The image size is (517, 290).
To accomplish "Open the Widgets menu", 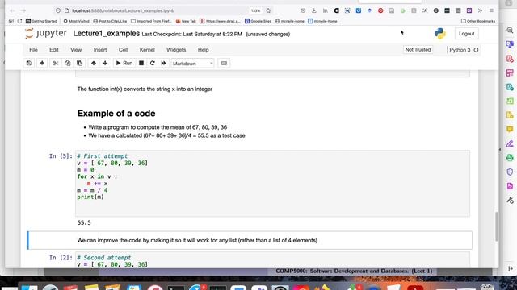I will point(176,50).
